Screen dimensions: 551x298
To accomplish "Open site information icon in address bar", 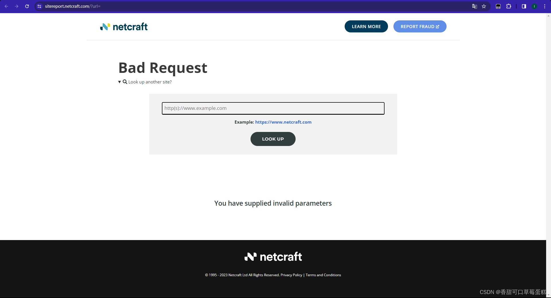I will 39,6.
